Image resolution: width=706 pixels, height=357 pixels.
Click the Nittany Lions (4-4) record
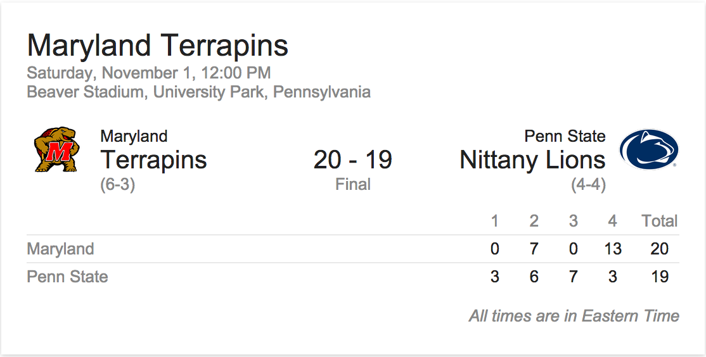point(589,185)
